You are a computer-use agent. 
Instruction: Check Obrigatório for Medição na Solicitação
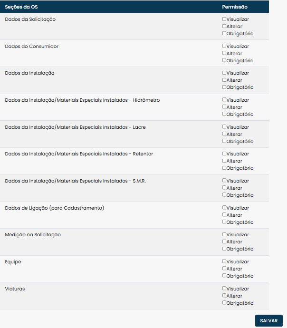point(224,249)
